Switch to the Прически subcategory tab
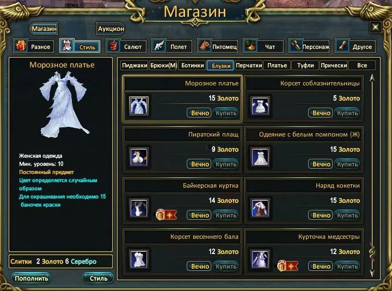This screenshot has height=291, width=392. coord(334,65)
